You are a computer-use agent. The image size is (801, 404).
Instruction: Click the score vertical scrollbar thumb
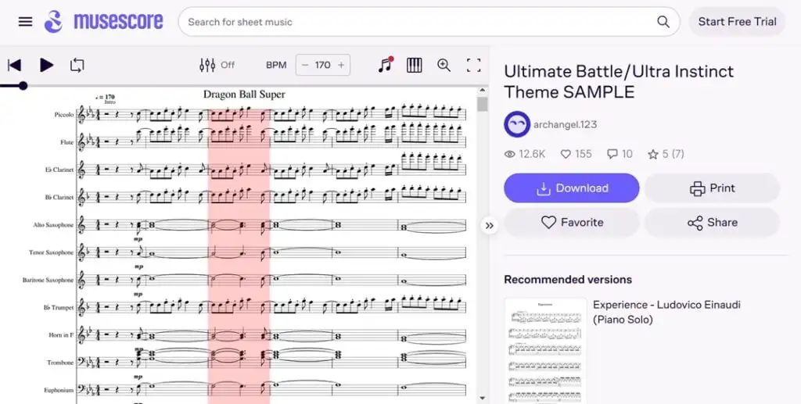[x=482, y=104]
